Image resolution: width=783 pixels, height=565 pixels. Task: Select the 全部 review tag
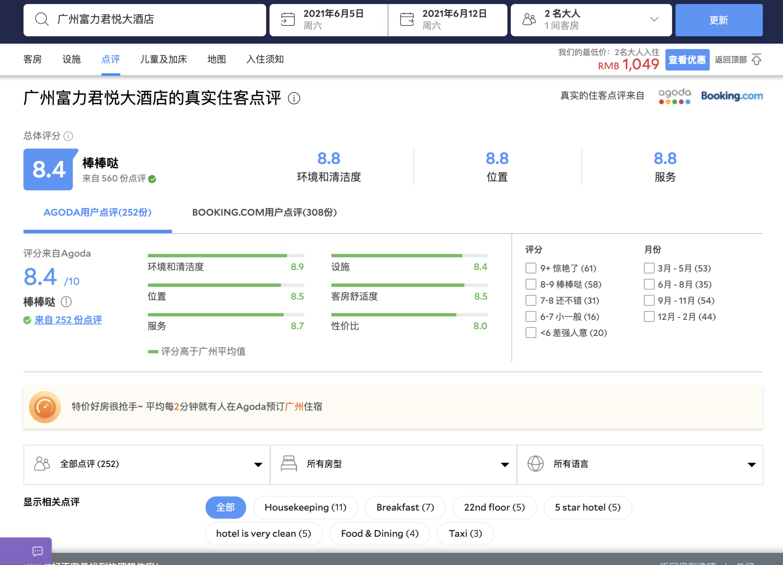pos(226,507)
